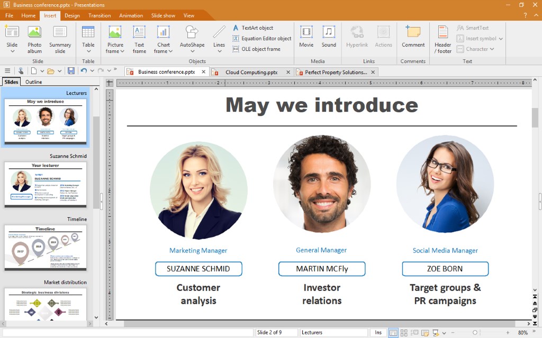
Task: Insert an Equation Editor object
Action: (261, 38)
